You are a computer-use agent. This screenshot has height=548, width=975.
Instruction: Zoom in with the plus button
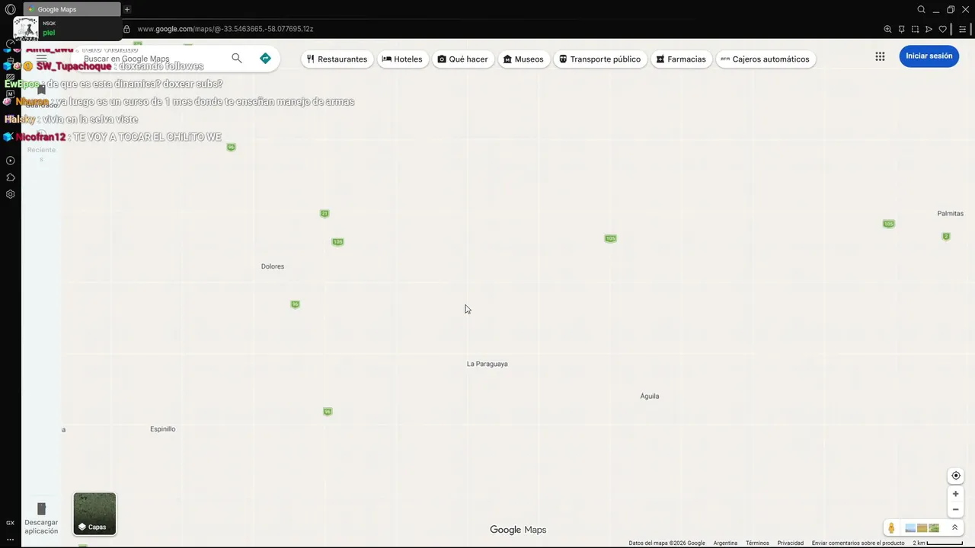pyautogui.click(x=956, y=494)
